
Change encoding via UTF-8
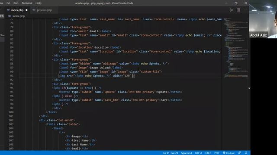click(x=198, y=153)
